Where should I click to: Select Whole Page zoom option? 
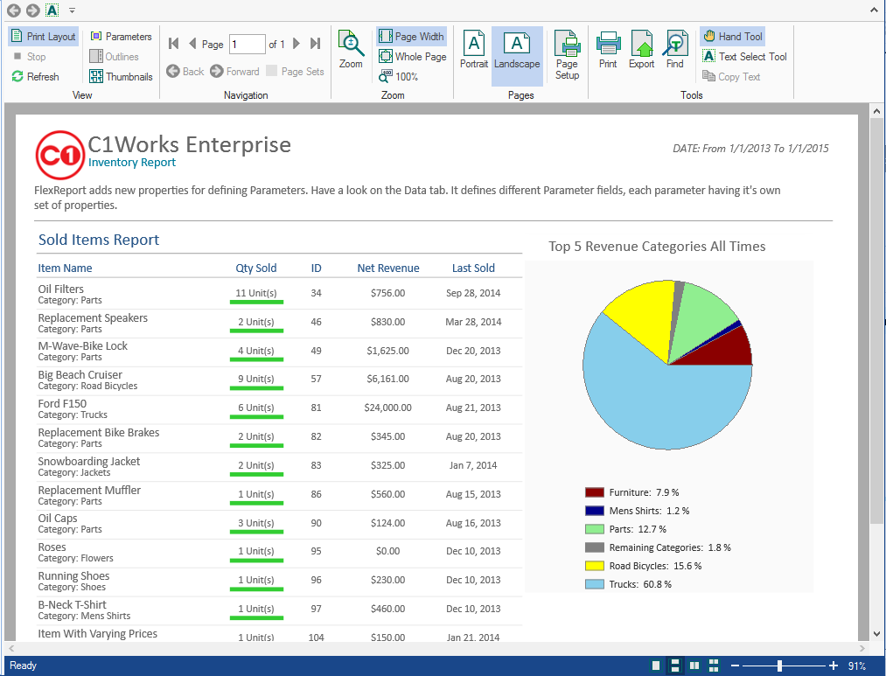coord(413,57)
